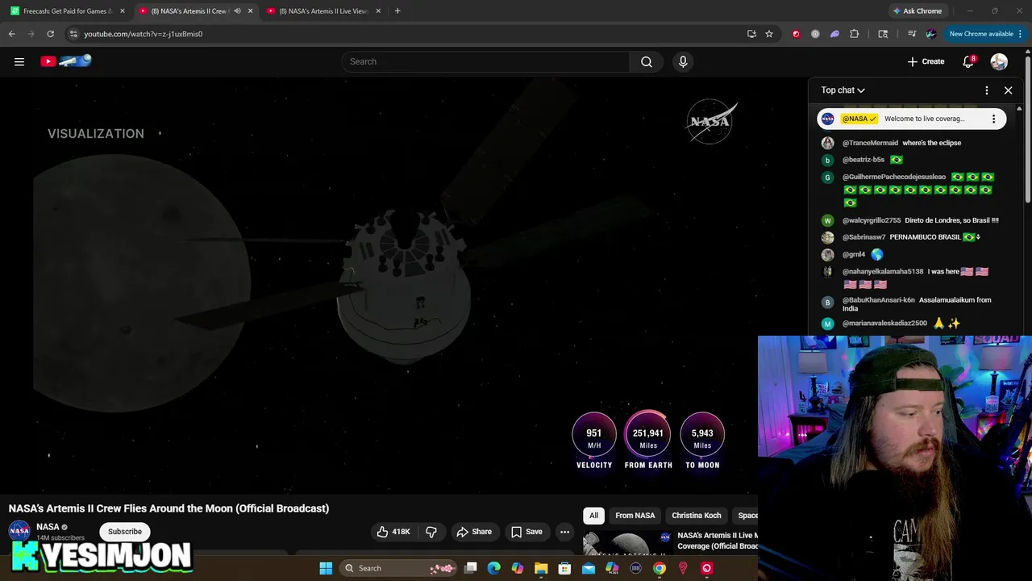The width and height of the screenshot is (1032, 581).
Task: Like the Artemis II video (418K)
Action: pos(393,532)
